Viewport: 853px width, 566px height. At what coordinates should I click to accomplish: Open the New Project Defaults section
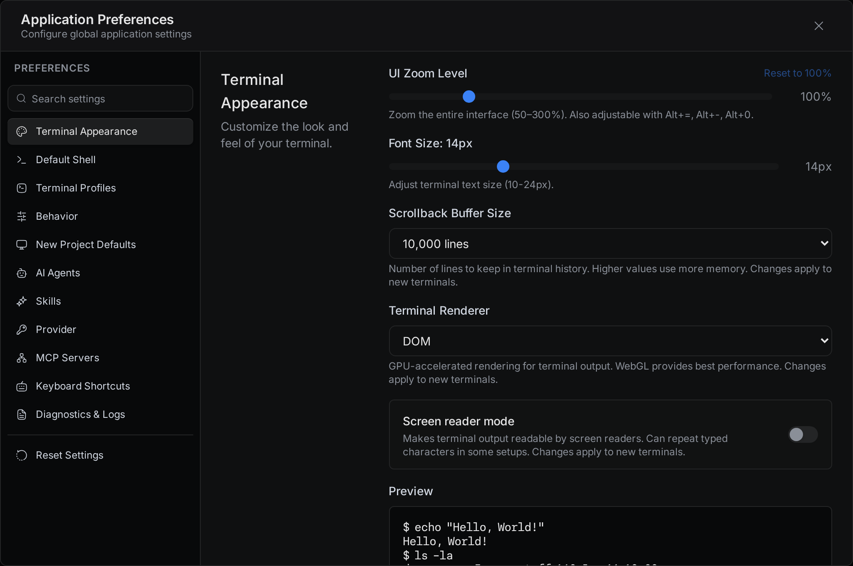point(100,245)
